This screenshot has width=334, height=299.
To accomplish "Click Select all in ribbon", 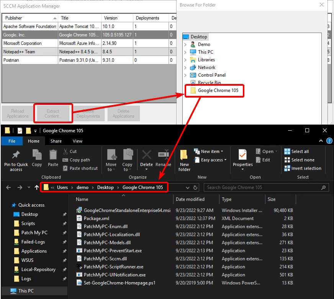I will pos(296,151).
